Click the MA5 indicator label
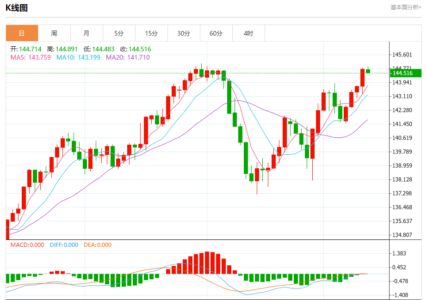The height and width of the screenshot is (300, 427). 31,57
